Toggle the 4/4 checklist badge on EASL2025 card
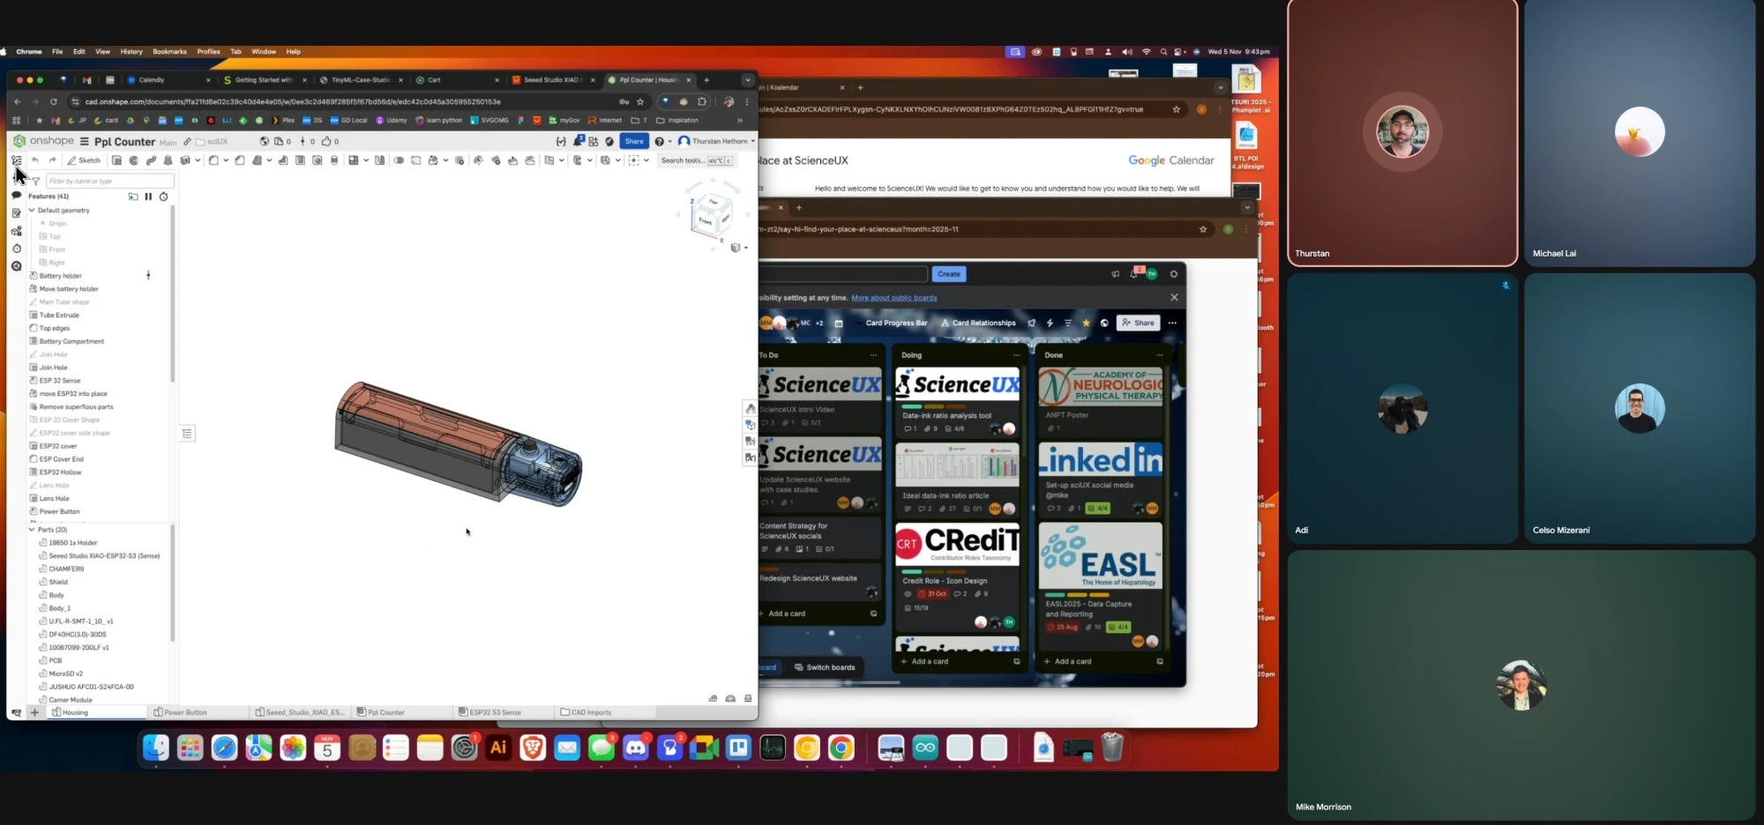The width and height of the screenshot is (1764, 825). (1118, 627)
